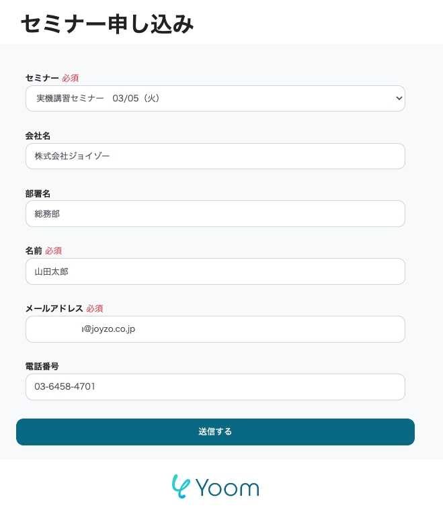The width and height of the screenshot is (443, 522).
Task: Click the red 必須 marker beside セミナー
Action: [71, 78]
